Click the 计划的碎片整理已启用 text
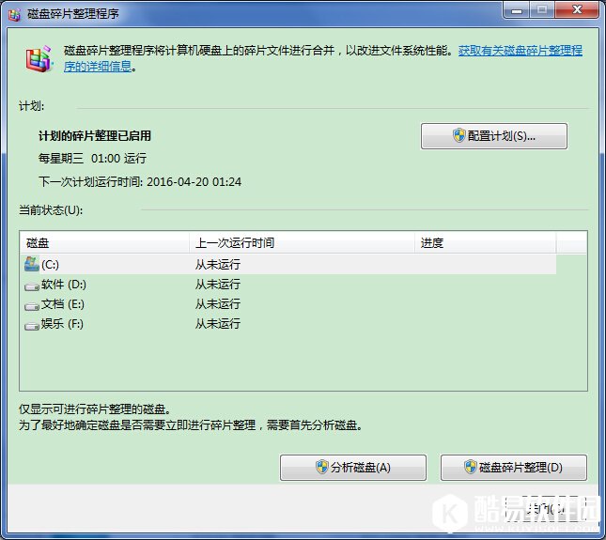 tap(95, 135)
